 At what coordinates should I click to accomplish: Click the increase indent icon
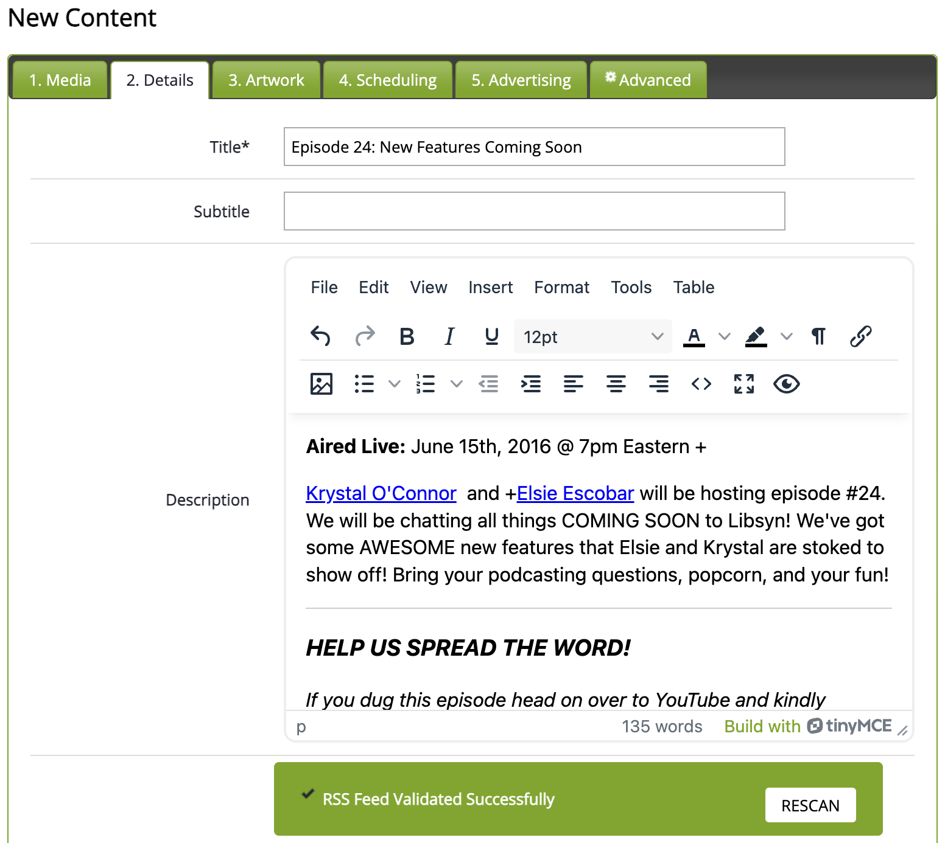[531, 384]
